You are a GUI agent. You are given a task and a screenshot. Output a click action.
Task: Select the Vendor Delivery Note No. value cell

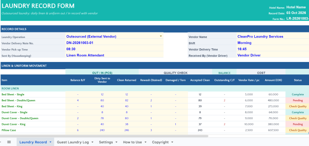[x=114, y=43]
